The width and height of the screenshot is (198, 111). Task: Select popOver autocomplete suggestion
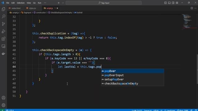(x=133, y=71)
